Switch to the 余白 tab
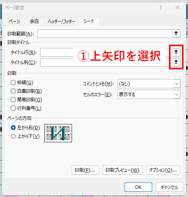Screen dimensions: 188x197 click(x=34, y=21)
